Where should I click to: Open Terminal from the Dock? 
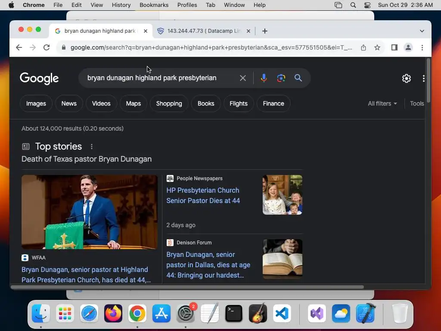[234, 313]
